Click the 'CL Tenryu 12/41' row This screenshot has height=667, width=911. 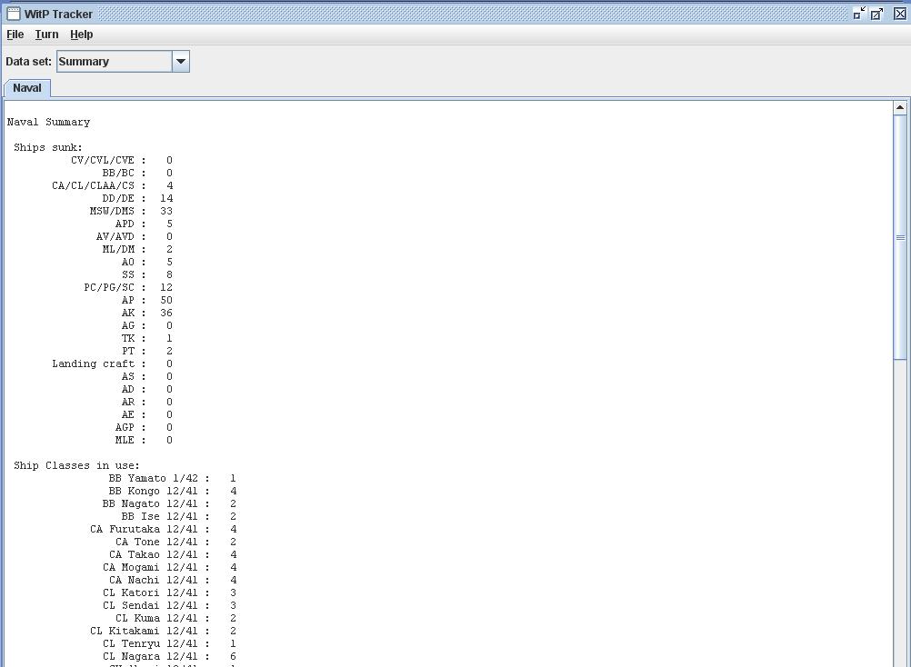[x=169, y=644]
